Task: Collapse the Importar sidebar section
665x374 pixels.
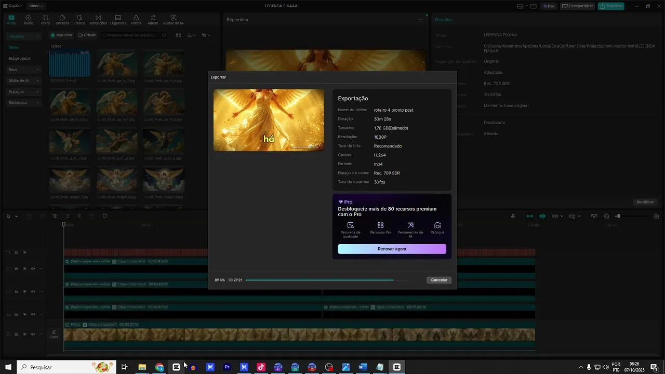Action: coord(23,36)
